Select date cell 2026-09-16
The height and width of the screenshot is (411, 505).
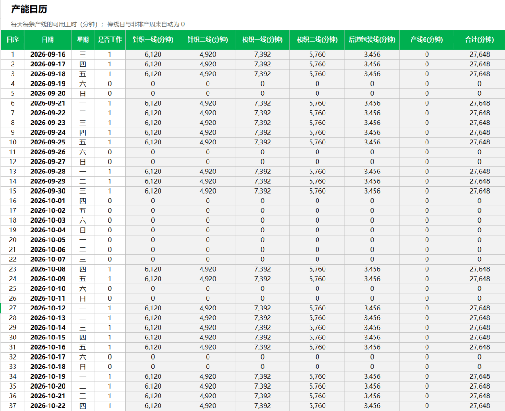pos(48,54)
